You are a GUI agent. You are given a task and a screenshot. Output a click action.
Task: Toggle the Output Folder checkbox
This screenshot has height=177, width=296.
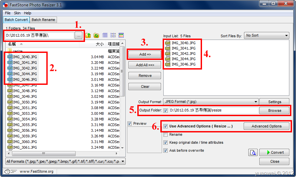point(166,110)
